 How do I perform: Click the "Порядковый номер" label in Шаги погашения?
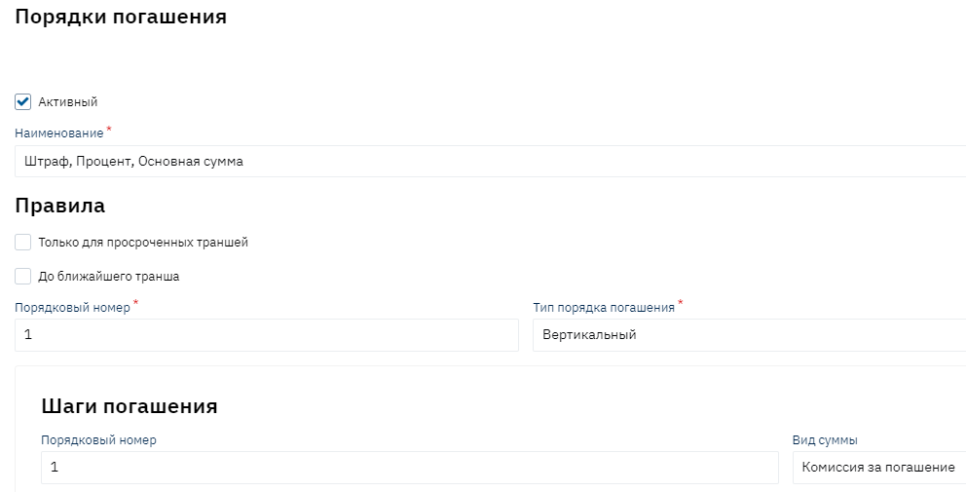pos(98,440)
